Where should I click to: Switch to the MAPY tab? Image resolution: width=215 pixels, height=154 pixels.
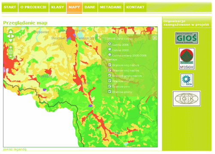pyautogui.click(x=74, y=7)
